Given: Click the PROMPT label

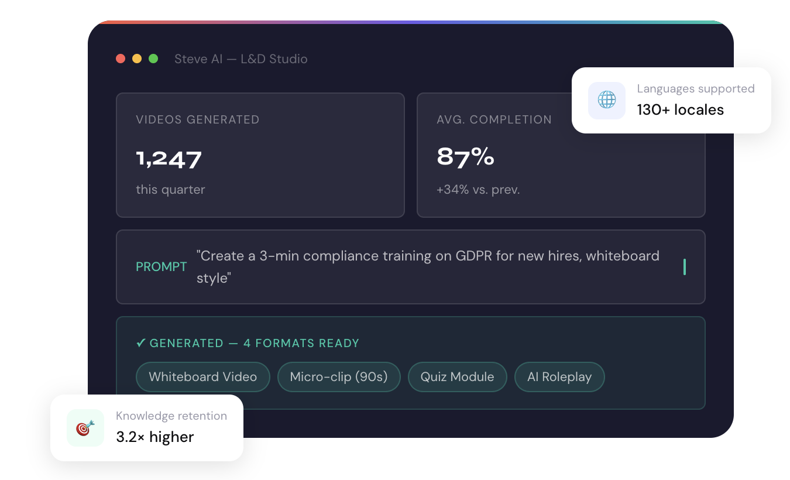Looking at the screenshot, I should (x=162, y=267).
